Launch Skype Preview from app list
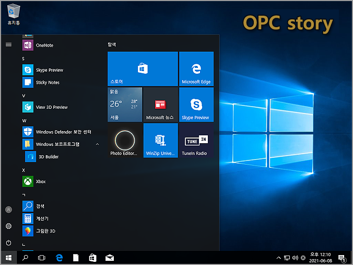Image resolution: width=353 pixels, height=265 pixels. click(28, 70)
